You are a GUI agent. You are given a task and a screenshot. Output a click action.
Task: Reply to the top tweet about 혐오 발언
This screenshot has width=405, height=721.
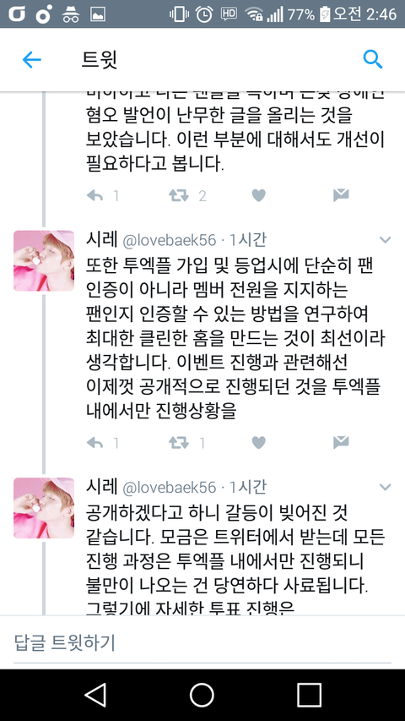(95, 196)
